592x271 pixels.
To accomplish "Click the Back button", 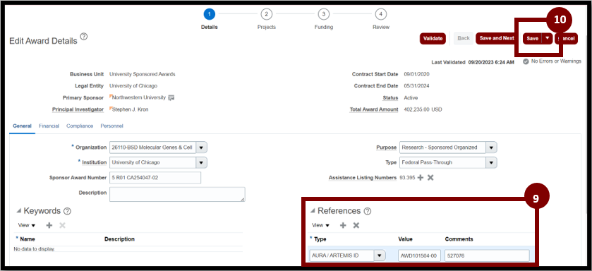I will point(464,38).
